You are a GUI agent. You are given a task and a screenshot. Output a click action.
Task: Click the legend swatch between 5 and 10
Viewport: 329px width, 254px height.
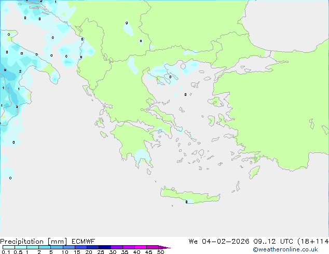(x=57, y=247)
